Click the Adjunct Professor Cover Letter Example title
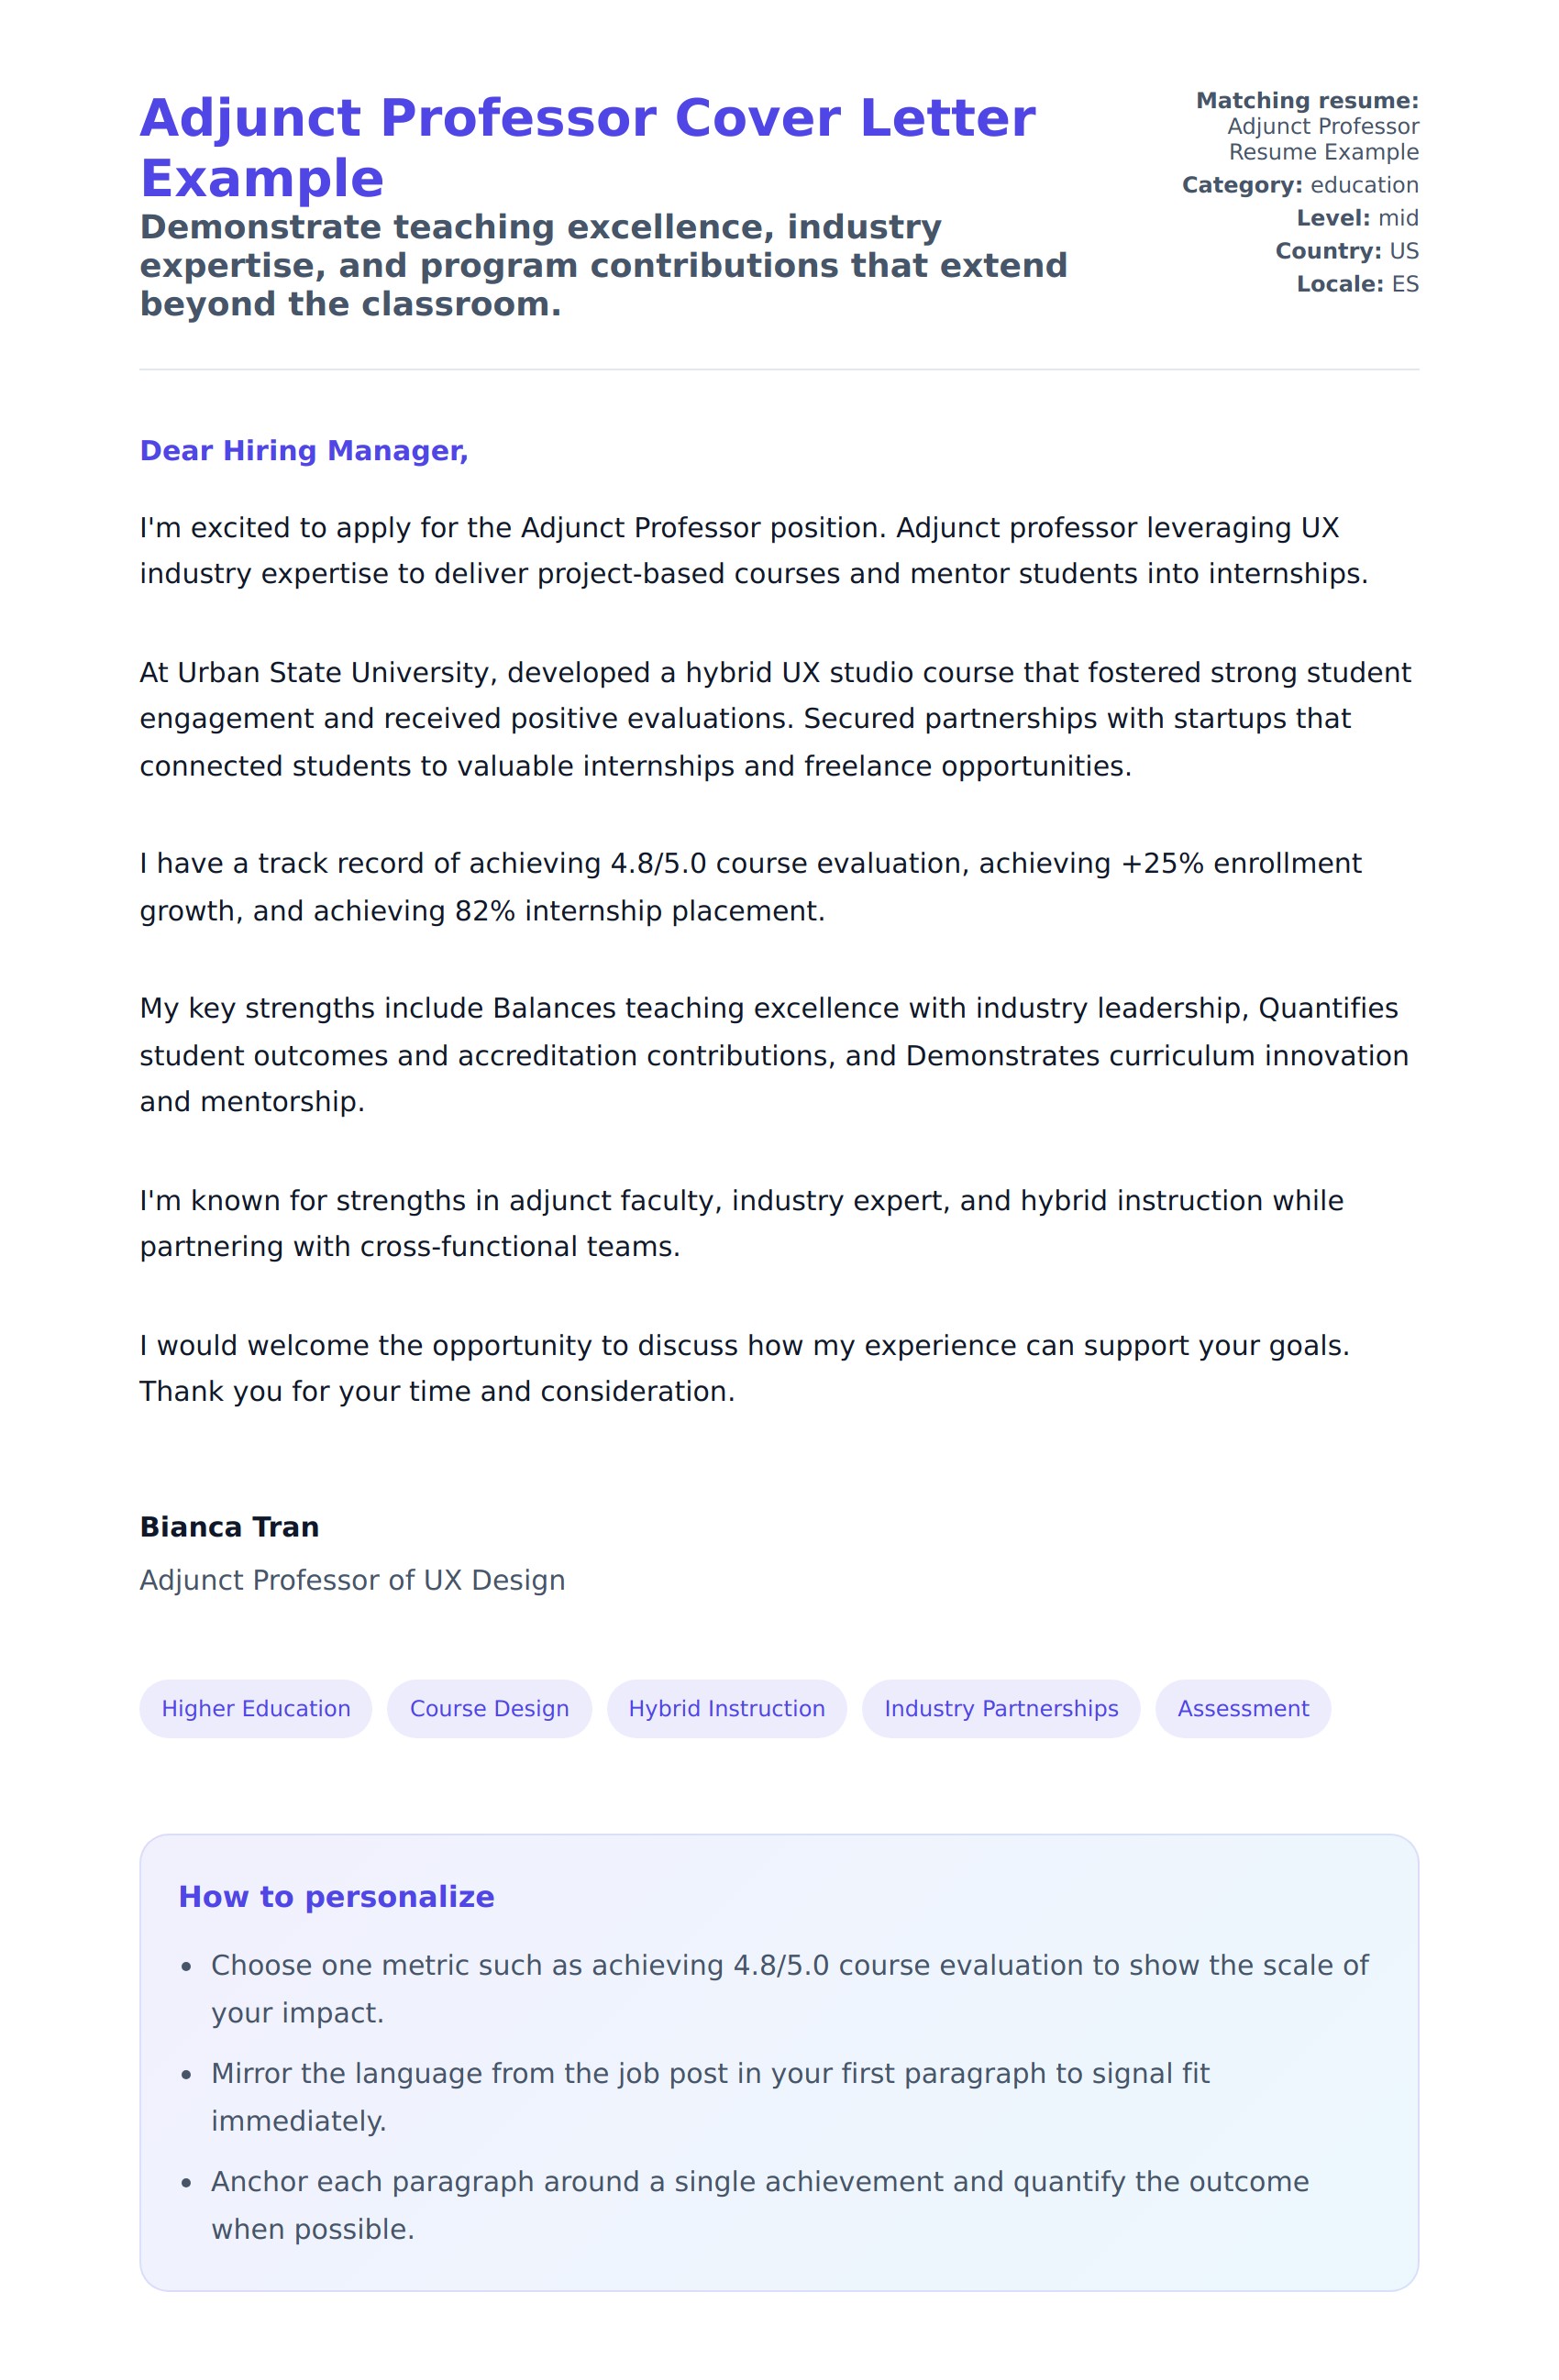The image size is (1559, 2380). (587, 147)
